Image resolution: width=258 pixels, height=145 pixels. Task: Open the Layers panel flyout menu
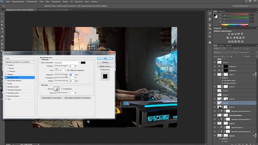[257, 46]
